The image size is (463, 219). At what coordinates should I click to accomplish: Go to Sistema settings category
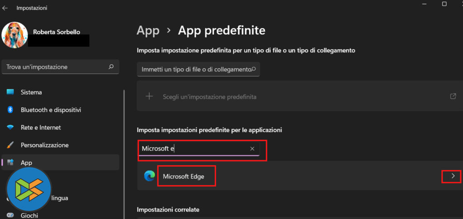(x=31, y=92)
